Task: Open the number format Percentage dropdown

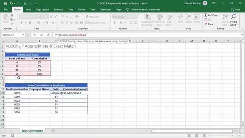Action: [136, 17]
